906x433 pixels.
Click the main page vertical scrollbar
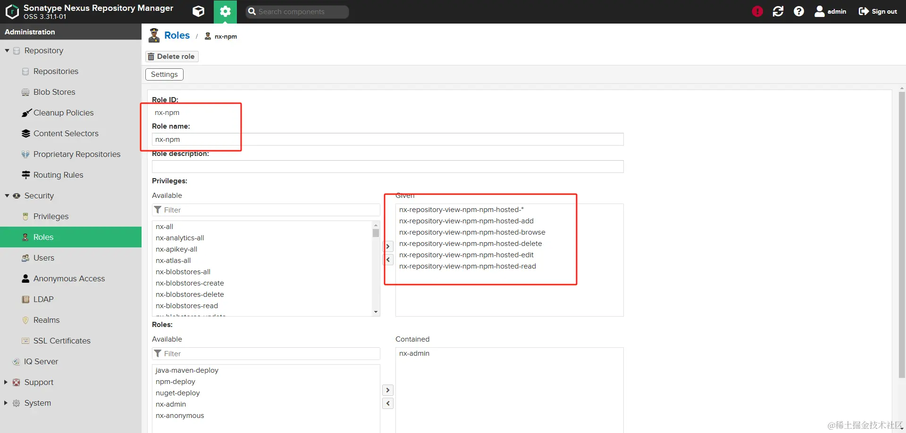pyautogui.click(x=902, y=234)
